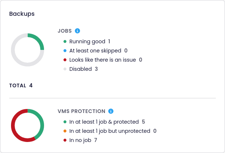
Task: Click the TOTAL 4 jobs count
Action: click(x=21, y=85)
